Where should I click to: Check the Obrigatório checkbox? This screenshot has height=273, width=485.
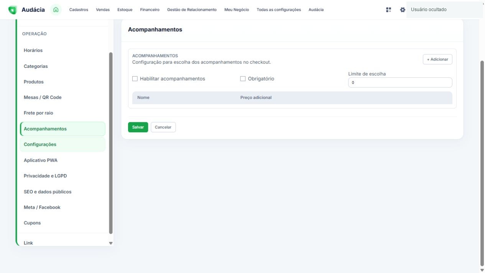tap(243, 79)
